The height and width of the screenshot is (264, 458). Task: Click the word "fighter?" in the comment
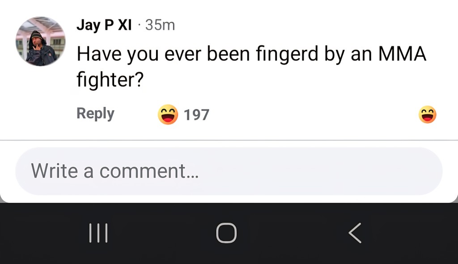[x=110, y=80]
